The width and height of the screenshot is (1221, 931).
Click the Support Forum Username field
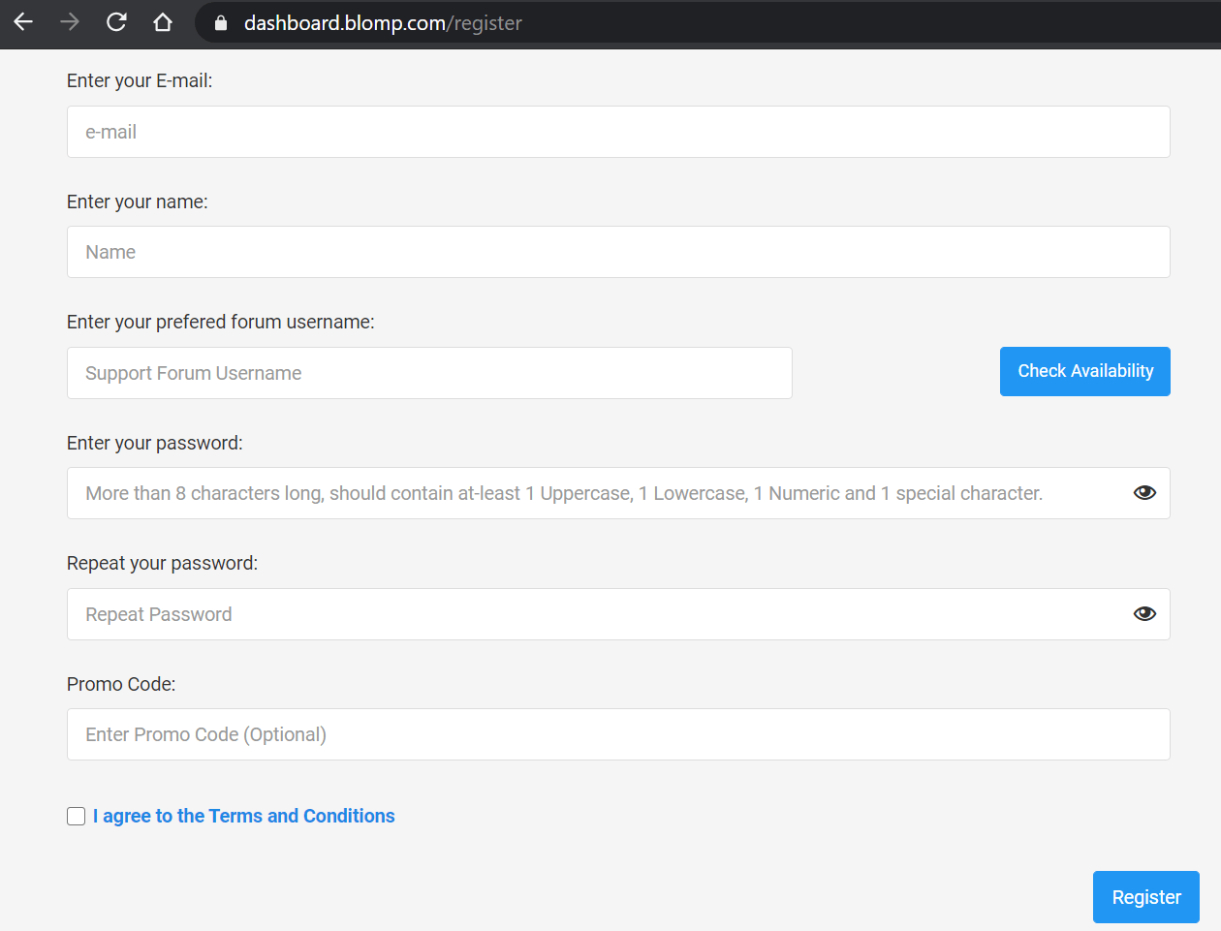pos(429,373)
